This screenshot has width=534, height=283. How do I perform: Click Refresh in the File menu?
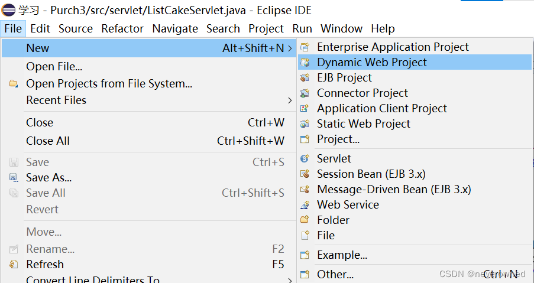[45, 264]
